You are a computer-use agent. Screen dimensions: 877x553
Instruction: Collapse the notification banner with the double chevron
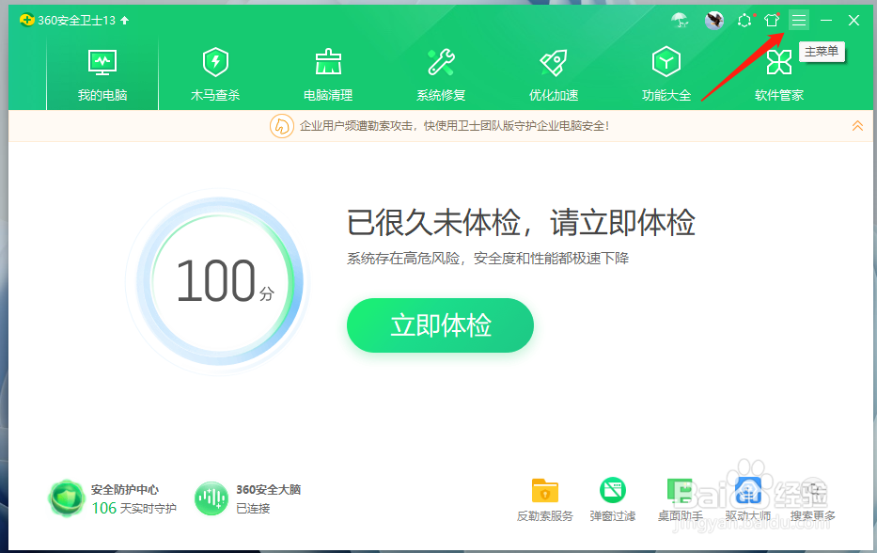(x=857, y=126)
